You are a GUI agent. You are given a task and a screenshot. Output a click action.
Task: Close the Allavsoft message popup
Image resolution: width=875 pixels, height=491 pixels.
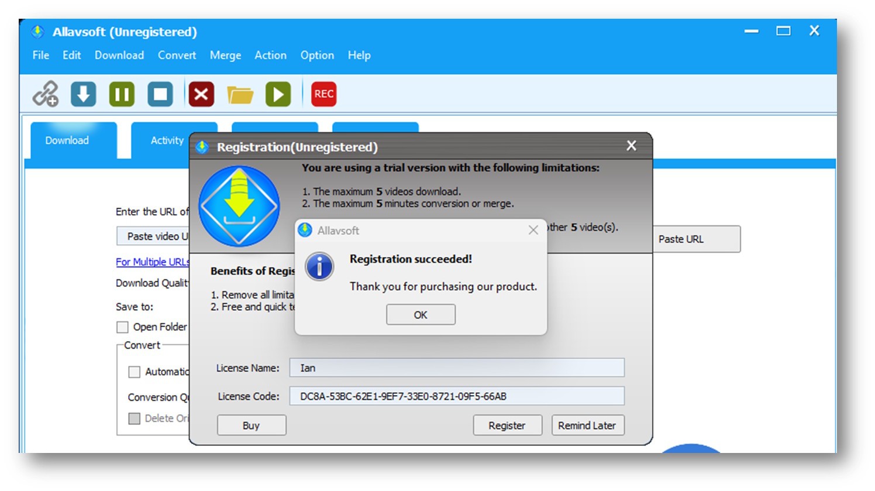tap(533, 231)
